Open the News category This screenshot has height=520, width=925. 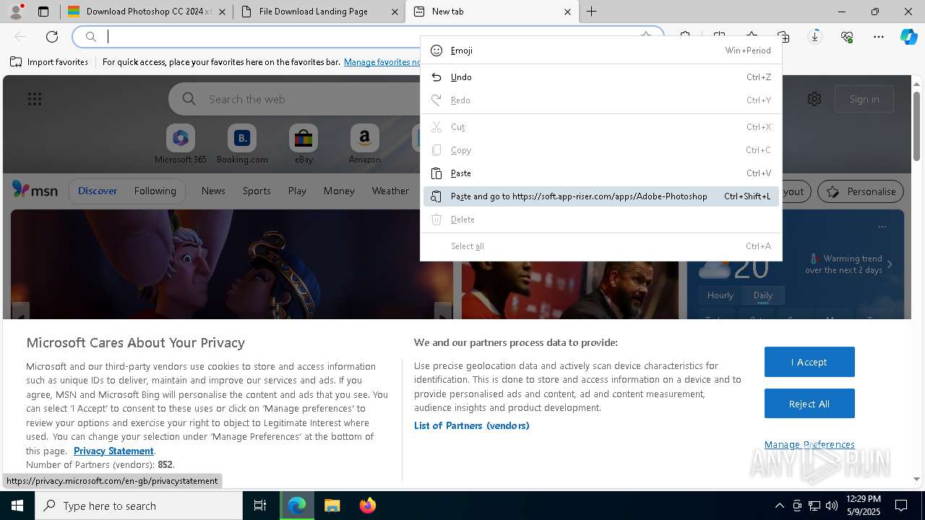213,191
